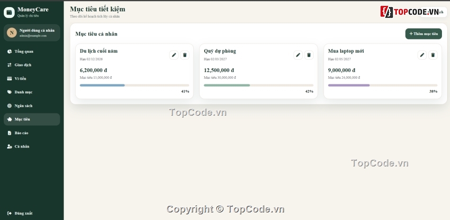Click the 6,200,000 đ saved amount
The height and width of the screenshot is (220, 450).
[94, 70]
